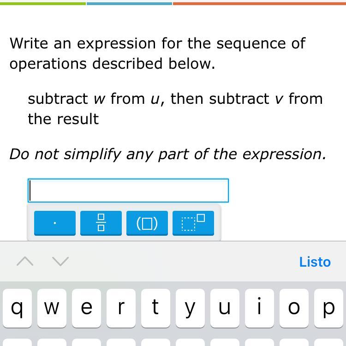The width and height of the screenshot is (346, 346).
Task: Click the orange progress bar segment
Action: tap(259, 3)
